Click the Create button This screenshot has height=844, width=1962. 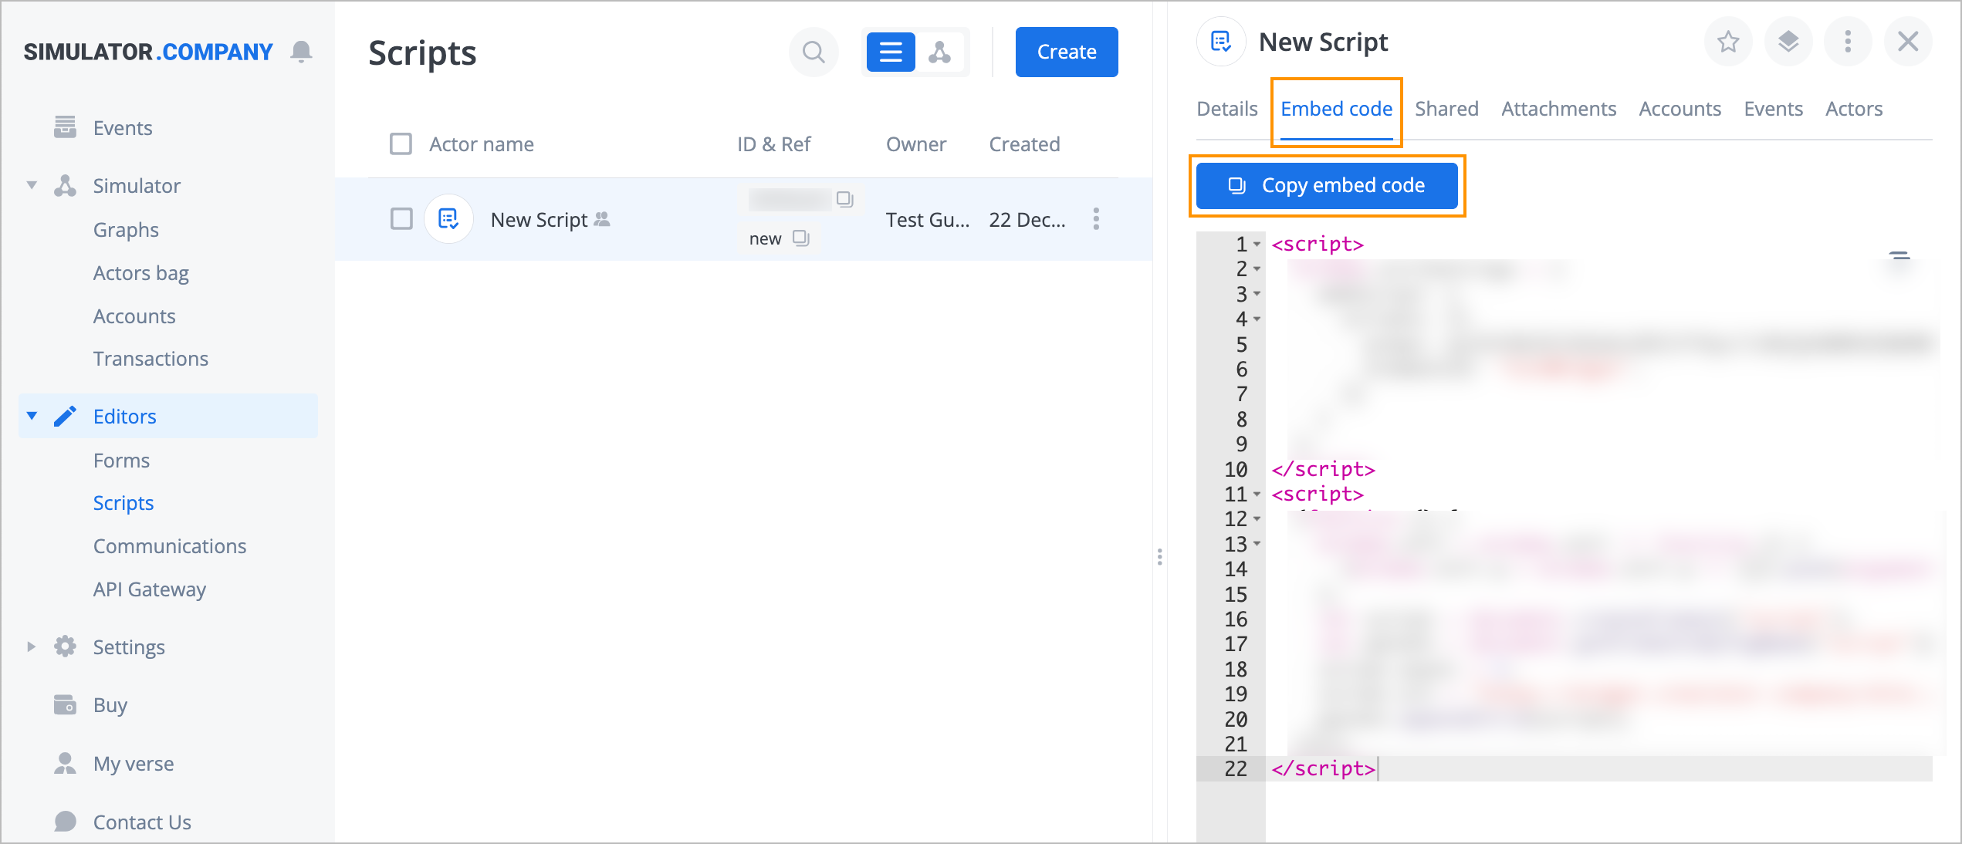coord(1067,52)
